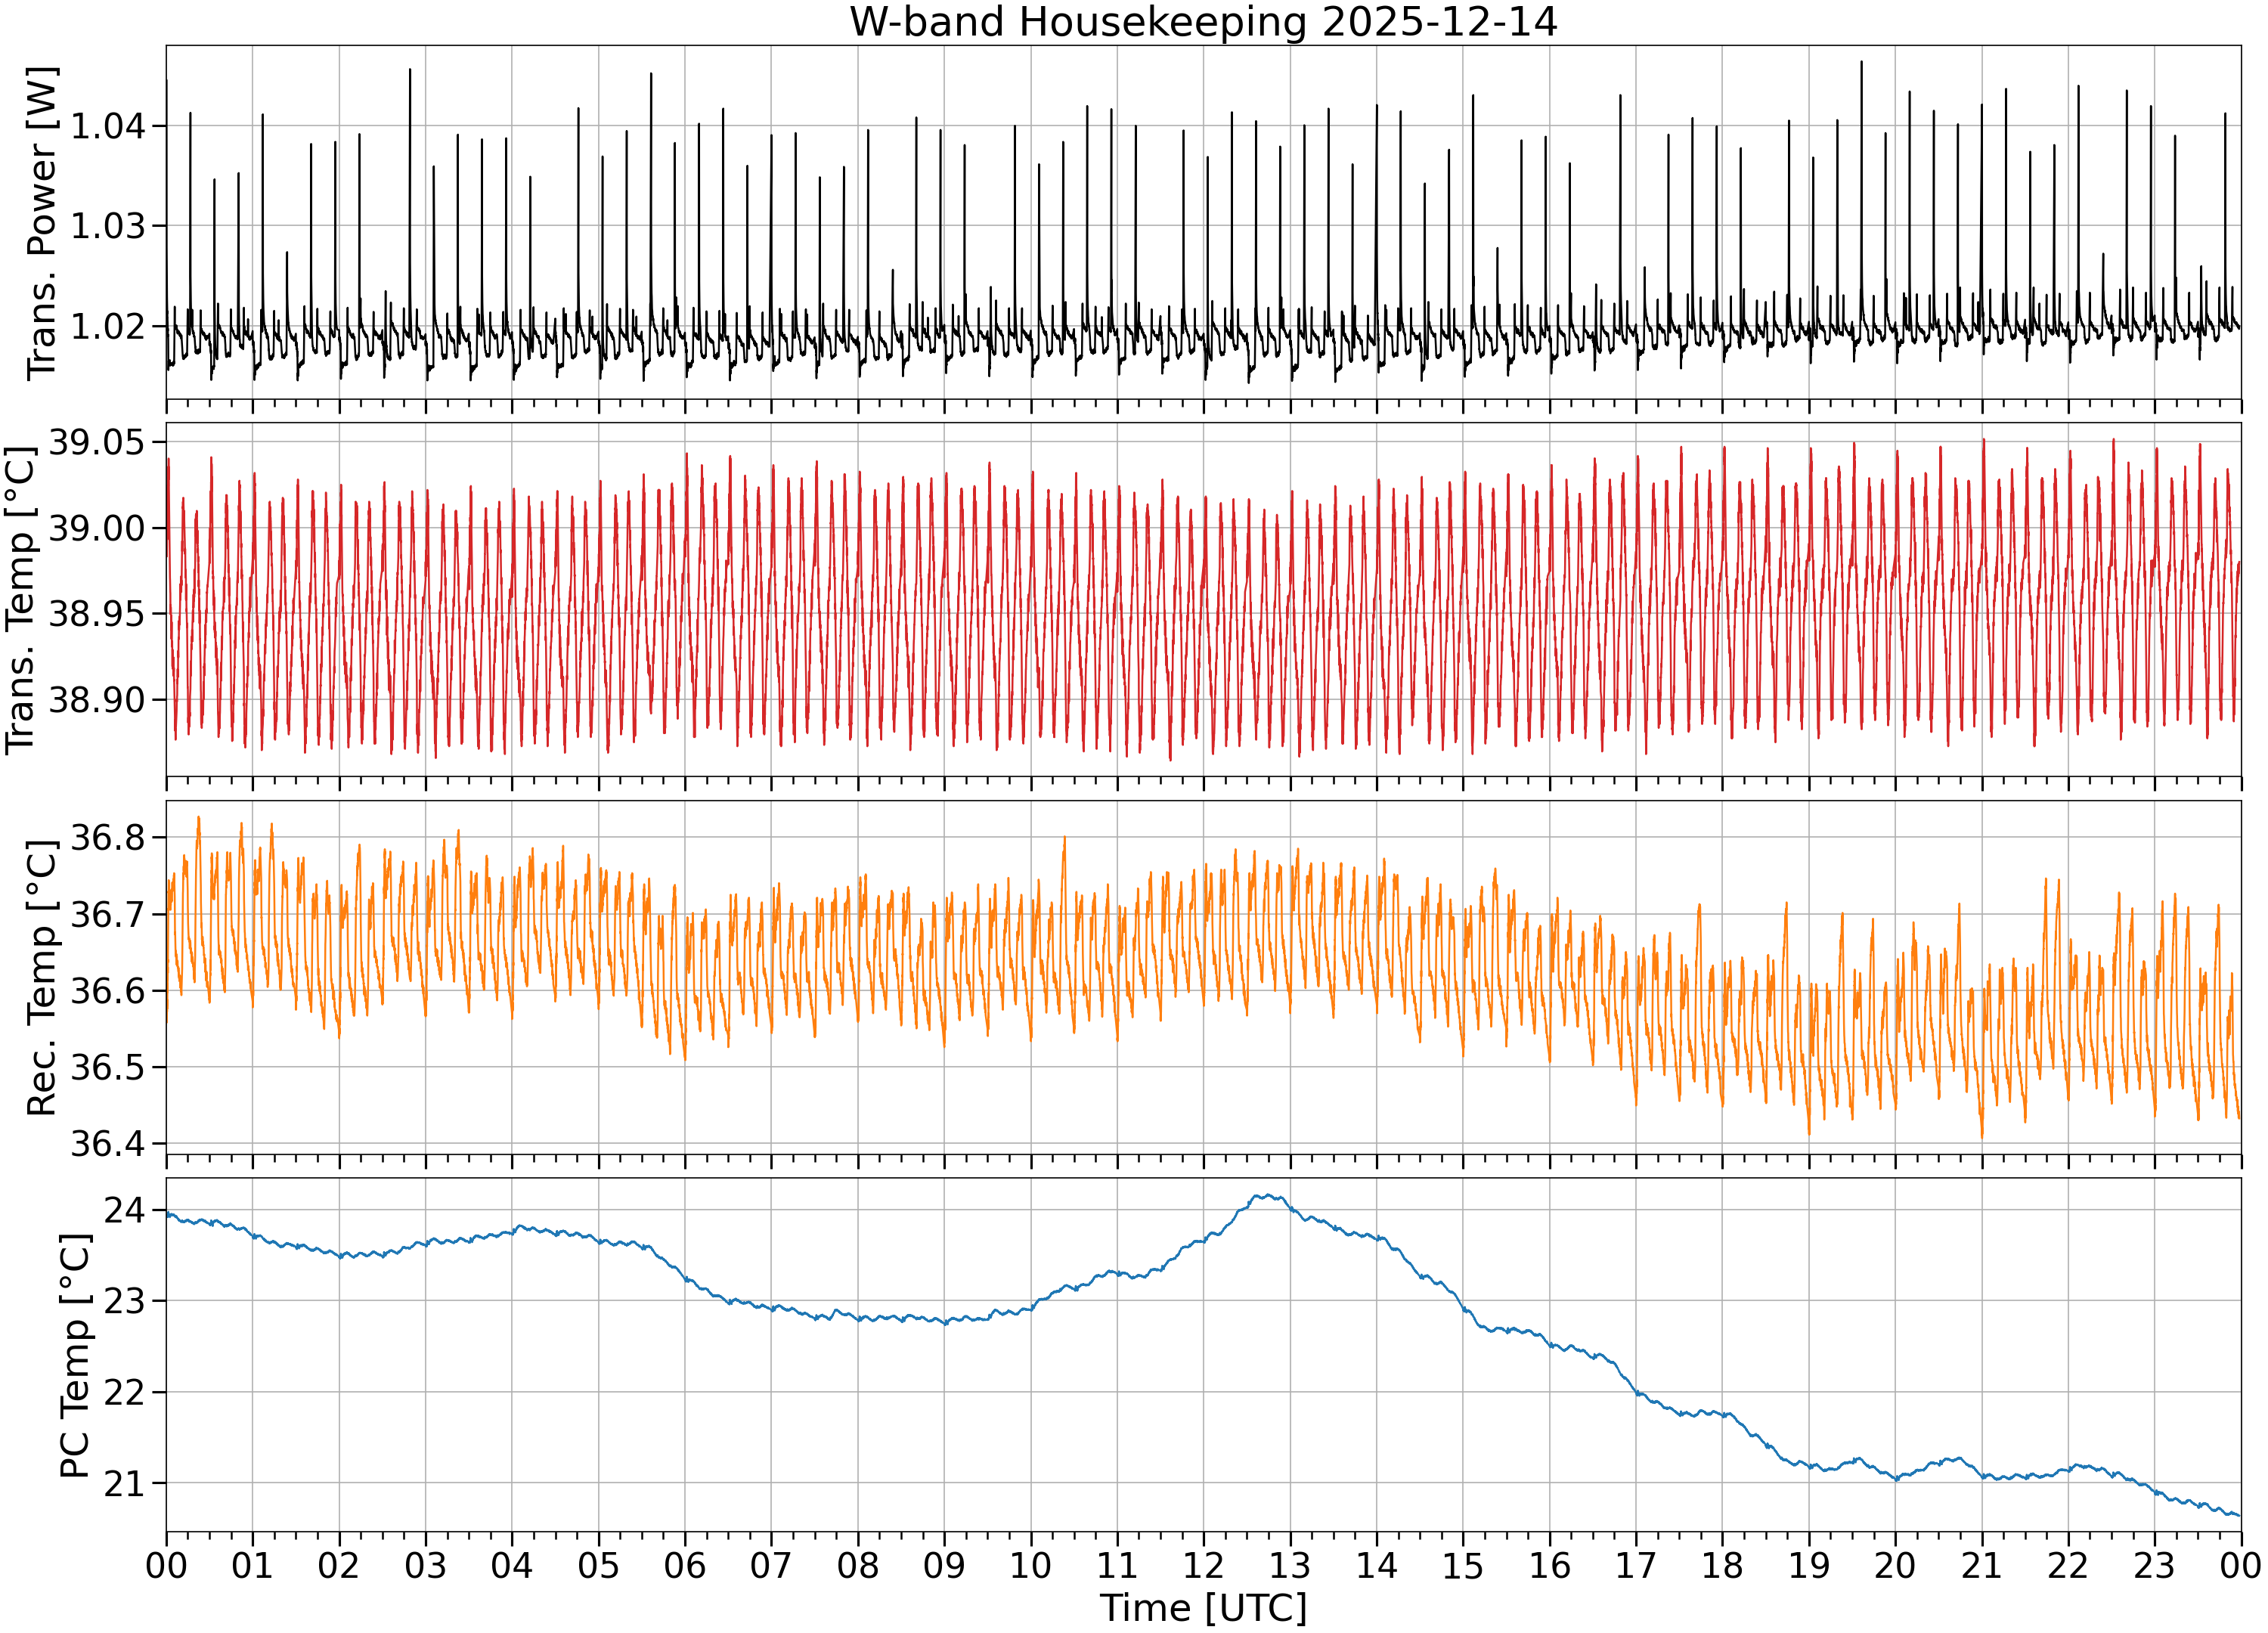Click the plot title W-band Housekeeping 2025-12-14

[1203, 22]
